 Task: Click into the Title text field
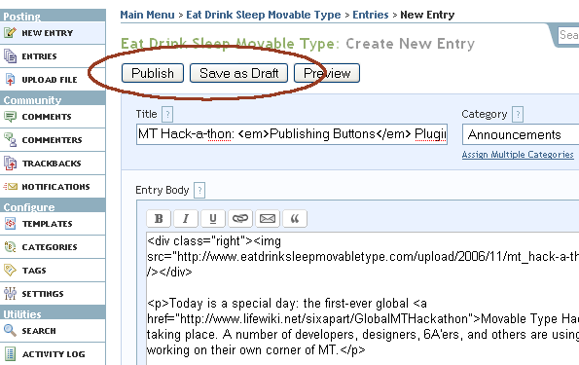point(292,134)
